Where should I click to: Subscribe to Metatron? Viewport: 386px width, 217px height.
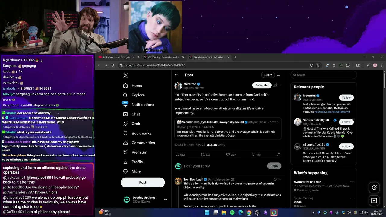pos(262,85)
